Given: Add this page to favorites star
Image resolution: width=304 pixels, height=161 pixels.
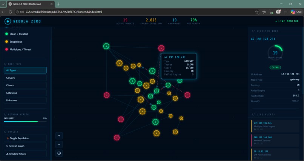Looking at the screenshot, I should [x=257, y=12].
